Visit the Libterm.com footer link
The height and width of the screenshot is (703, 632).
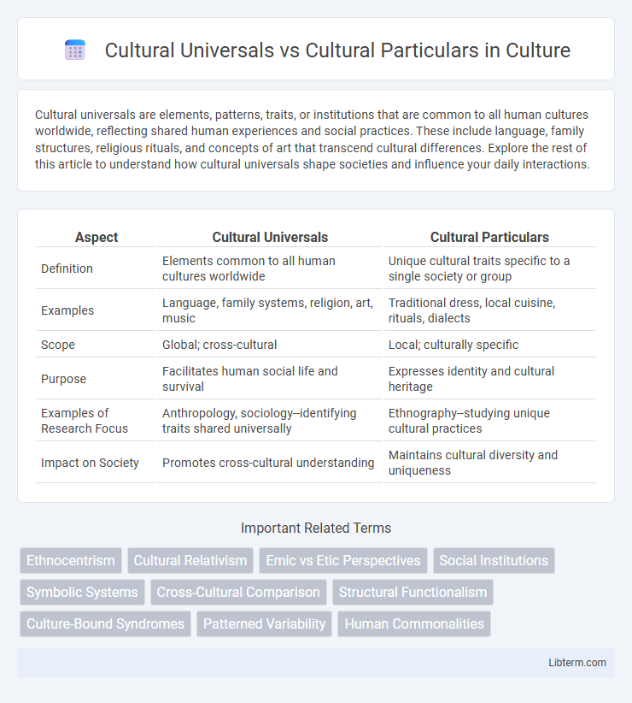pos(577,663)
